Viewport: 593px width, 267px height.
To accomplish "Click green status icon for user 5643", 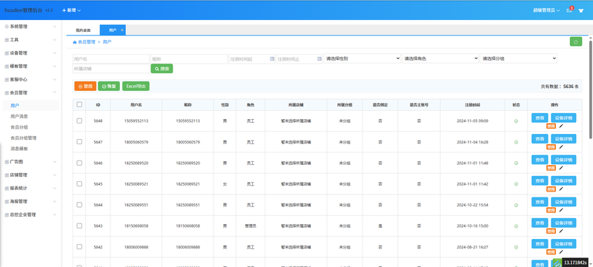I will click(516, 226).
